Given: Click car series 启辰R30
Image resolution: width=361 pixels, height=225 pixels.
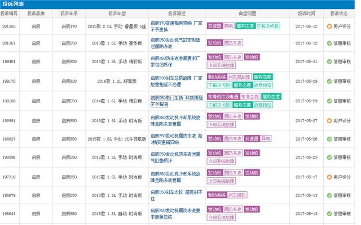Looking at the screenshot, I should pyautogui.click(x=69, y=81).
